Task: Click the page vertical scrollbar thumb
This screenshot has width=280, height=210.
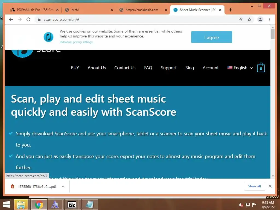Action: click(273, 34)
